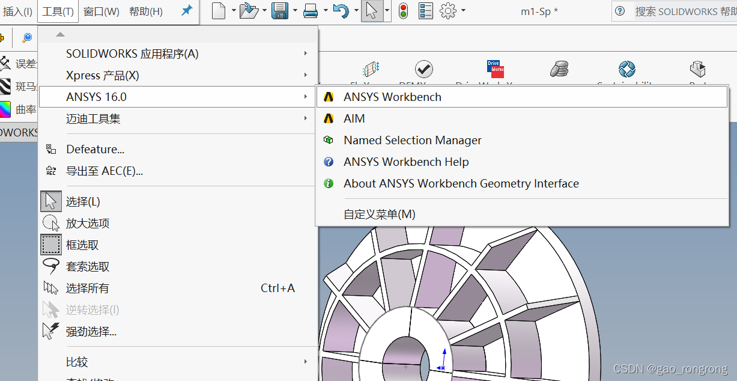Click the Undo arrow icon
This screenshot has height=381, width=737.
[341, 11]
